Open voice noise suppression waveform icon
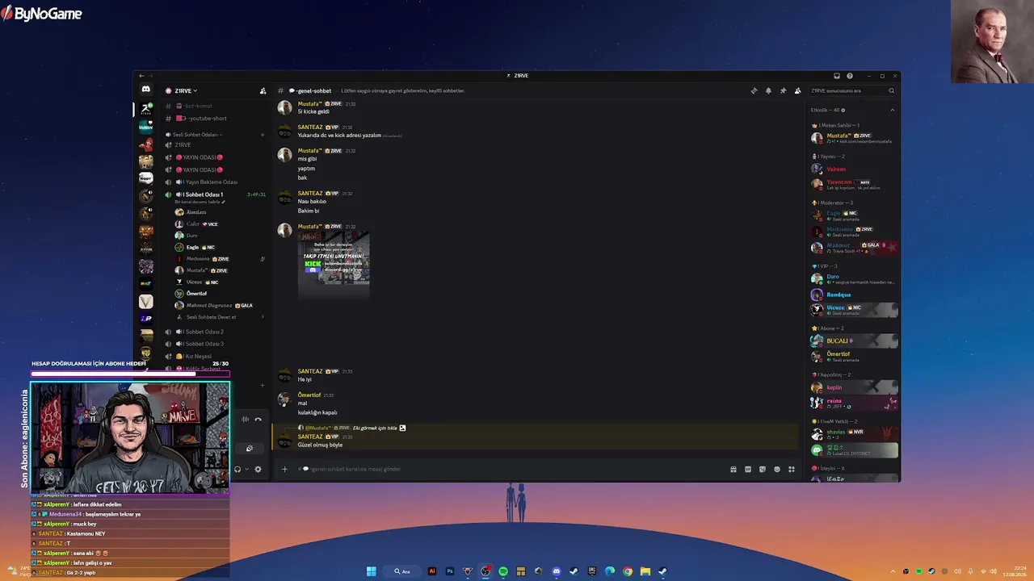 click(245, 419)
